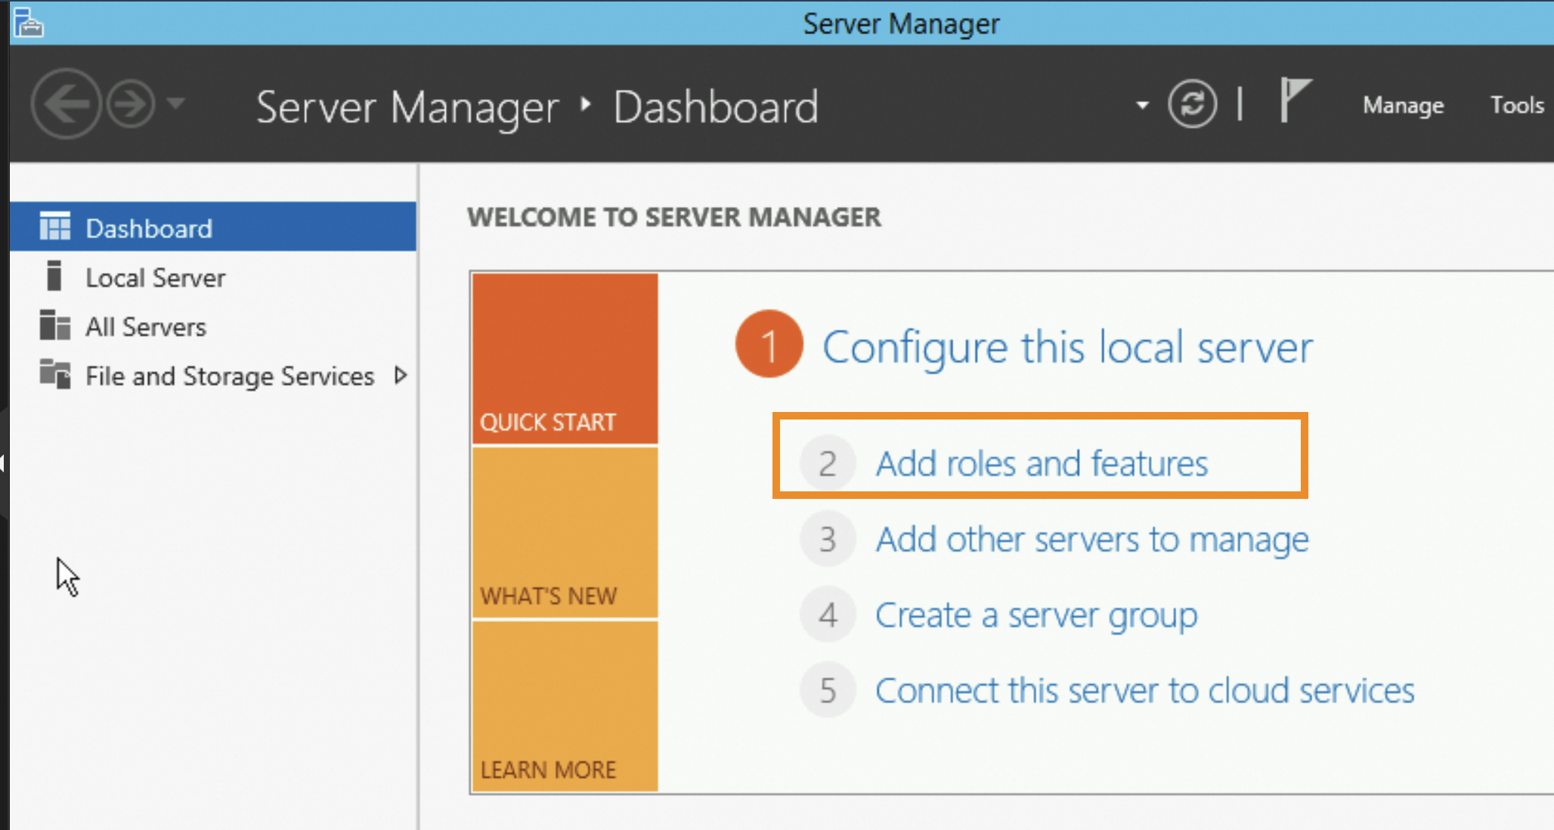The height and width of the screenshot is (830, 1554).
Task: Select Local Server in the sidebar
Action: click(213, 277)
